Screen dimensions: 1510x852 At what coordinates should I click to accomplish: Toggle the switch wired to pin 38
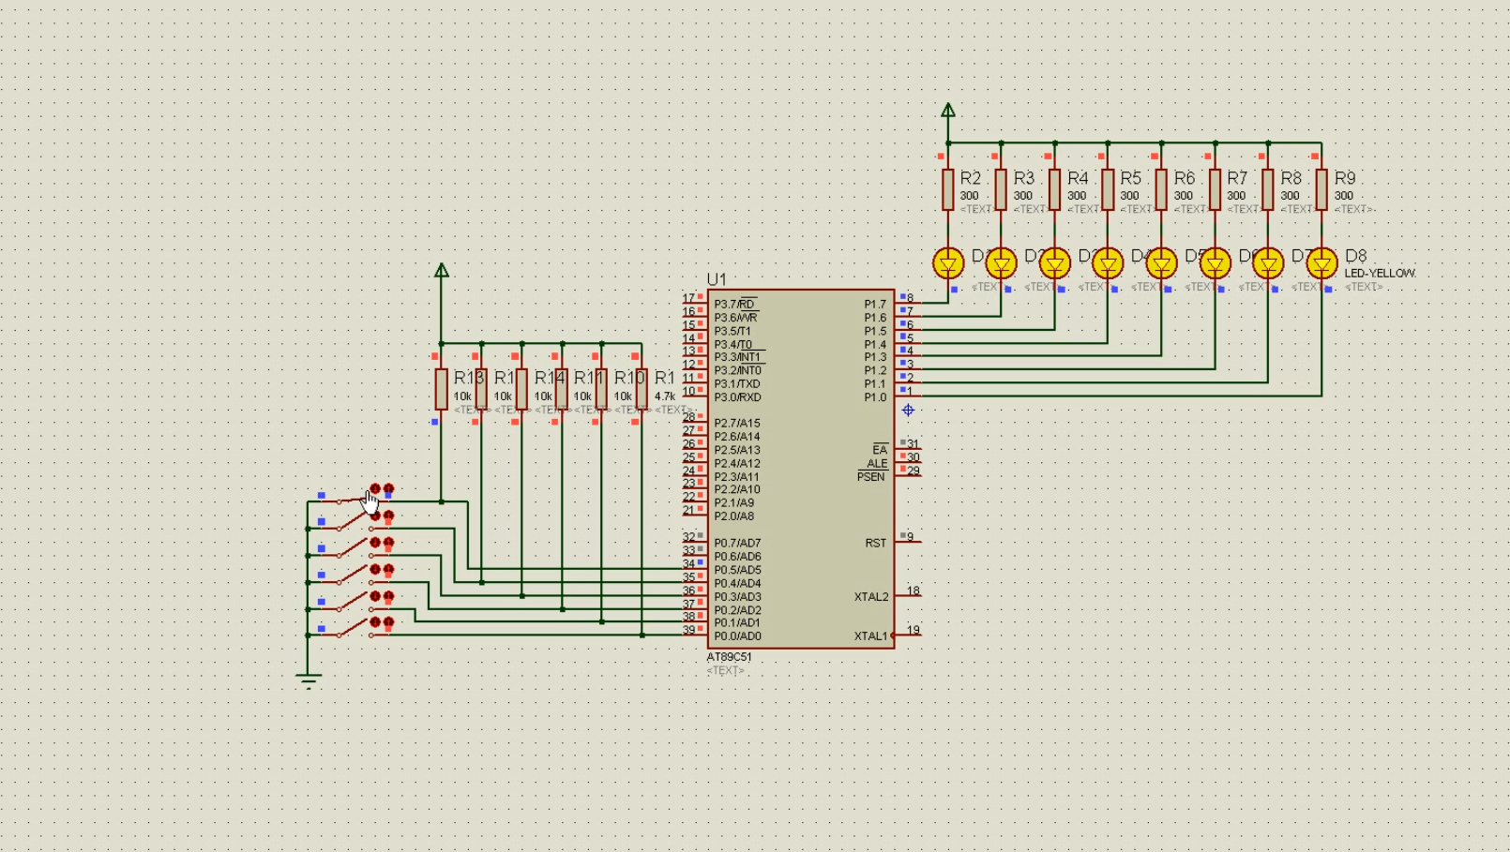click(354, 602)
